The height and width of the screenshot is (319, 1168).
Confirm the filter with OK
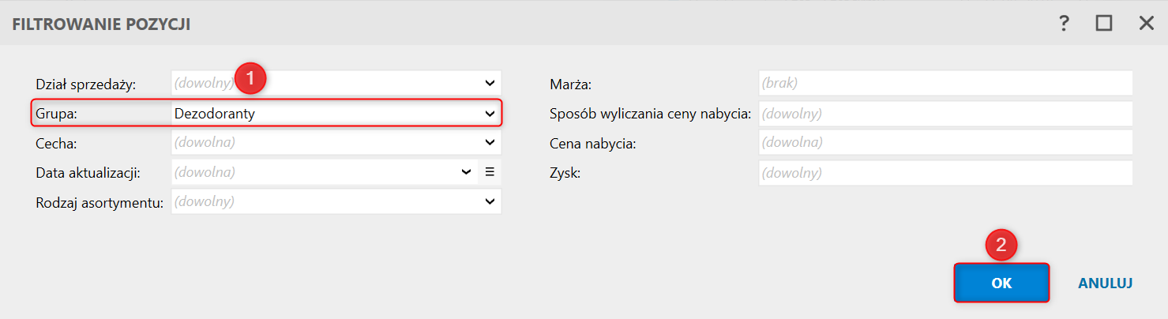click(x=1001, y=283)
